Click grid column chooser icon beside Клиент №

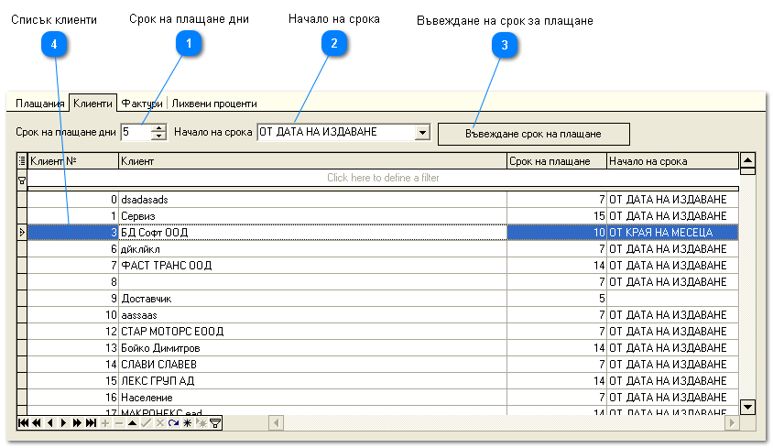click(x=22, y=161)
